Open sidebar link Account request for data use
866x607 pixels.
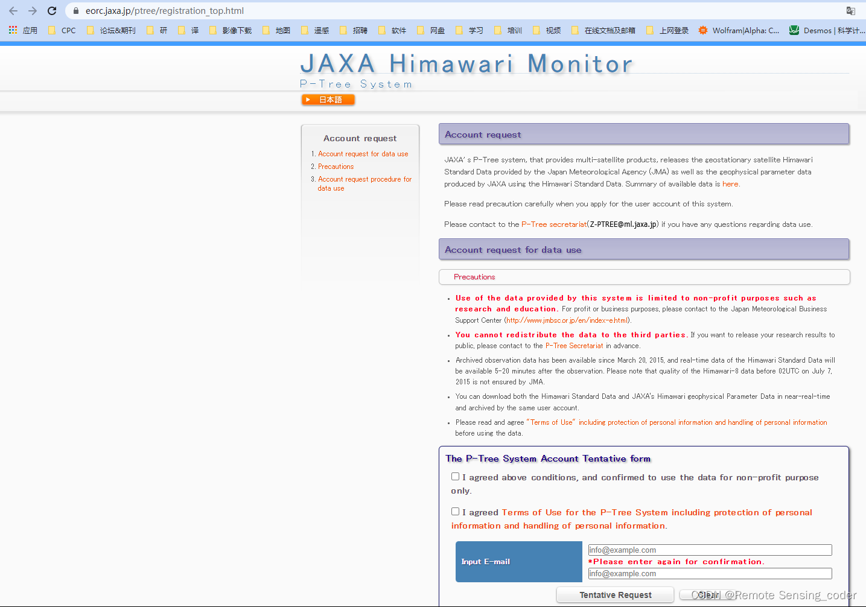click(x=363, y=154)
